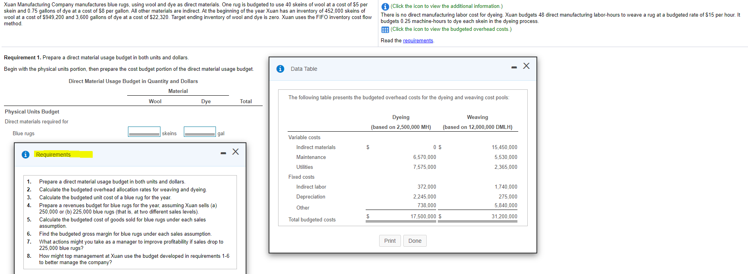This screenshot has height=274, width=748.
Task: Click the Total budgeted costs label
Action: tap(312, 220)
